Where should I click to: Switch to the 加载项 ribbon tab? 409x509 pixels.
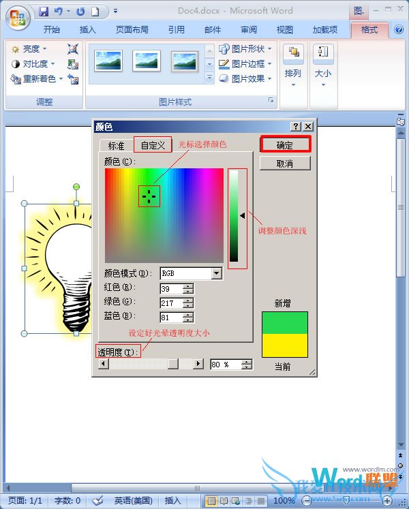(325, 30)
